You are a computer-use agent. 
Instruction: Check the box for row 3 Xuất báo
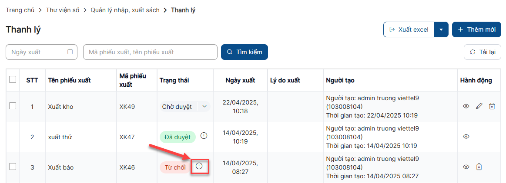[13, 167]
